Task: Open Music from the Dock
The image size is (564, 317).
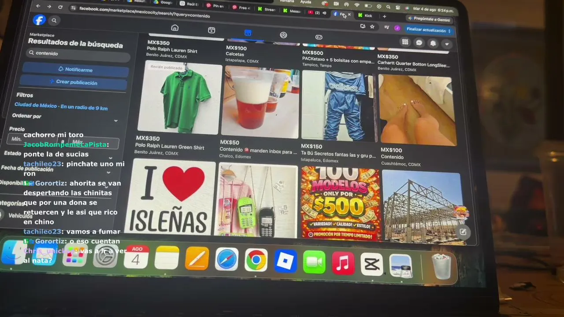Action: pos(343,264)
